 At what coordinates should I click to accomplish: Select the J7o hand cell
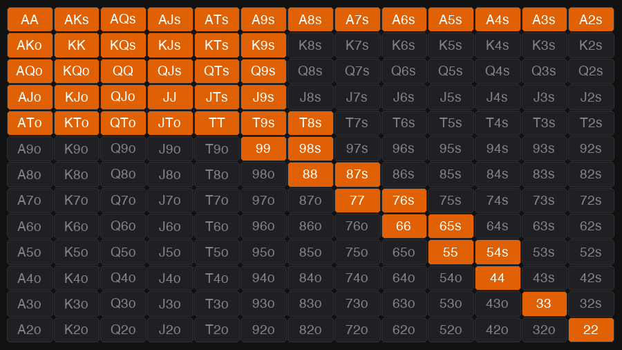coord(170,201)
